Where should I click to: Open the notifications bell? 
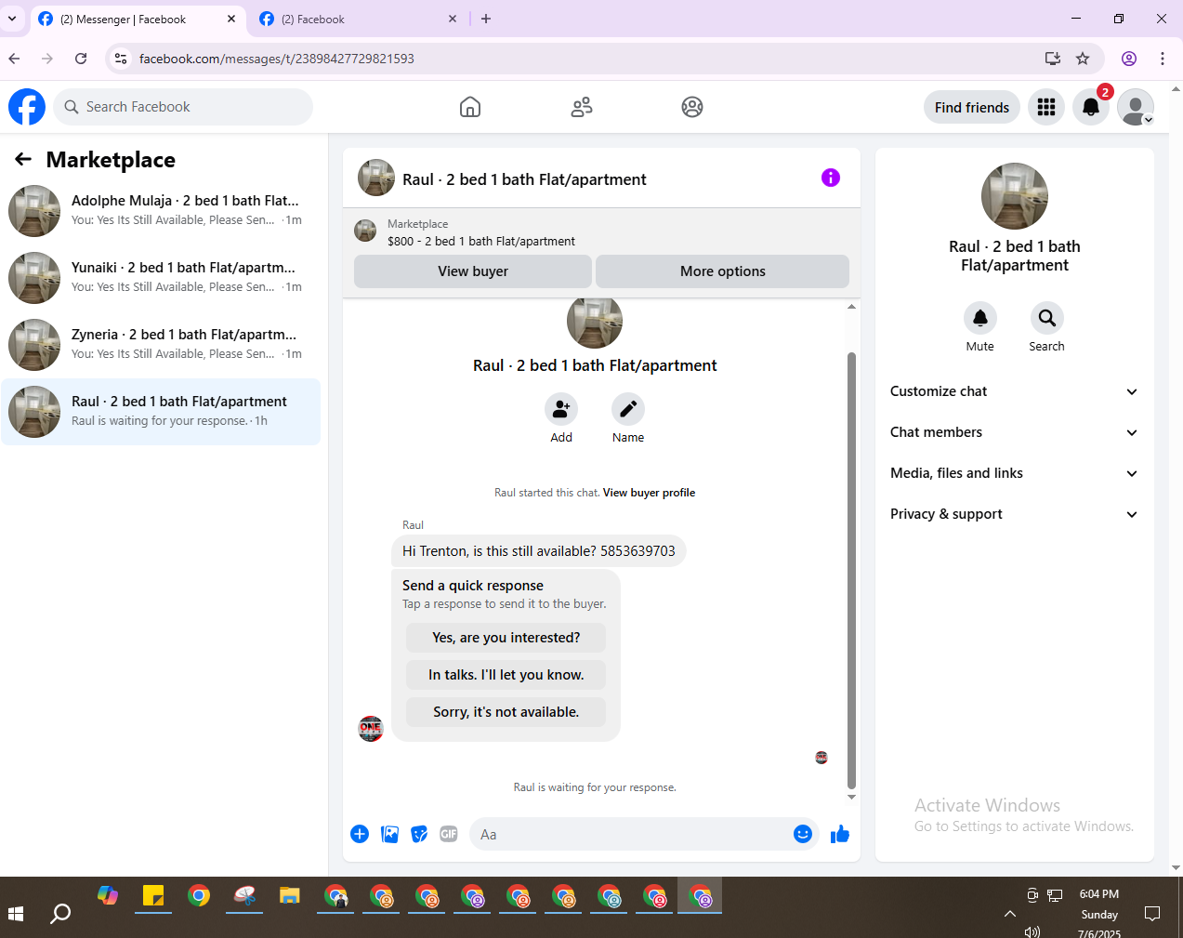tap(1091, 107)
